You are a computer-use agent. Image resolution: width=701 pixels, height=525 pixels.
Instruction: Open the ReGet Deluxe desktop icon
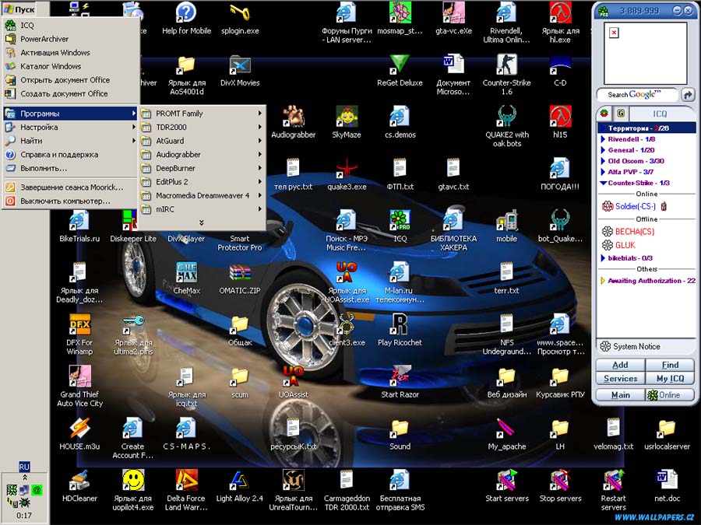(400, 65)
